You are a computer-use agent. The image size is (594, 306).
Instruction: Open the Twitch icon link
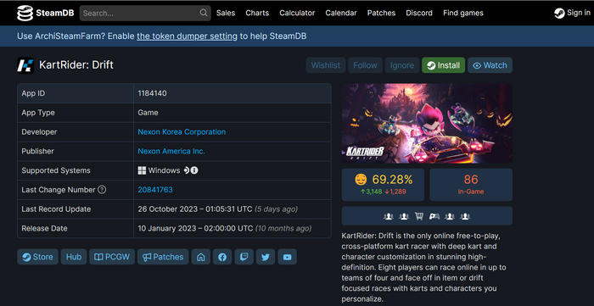click(x=244, y=257)
